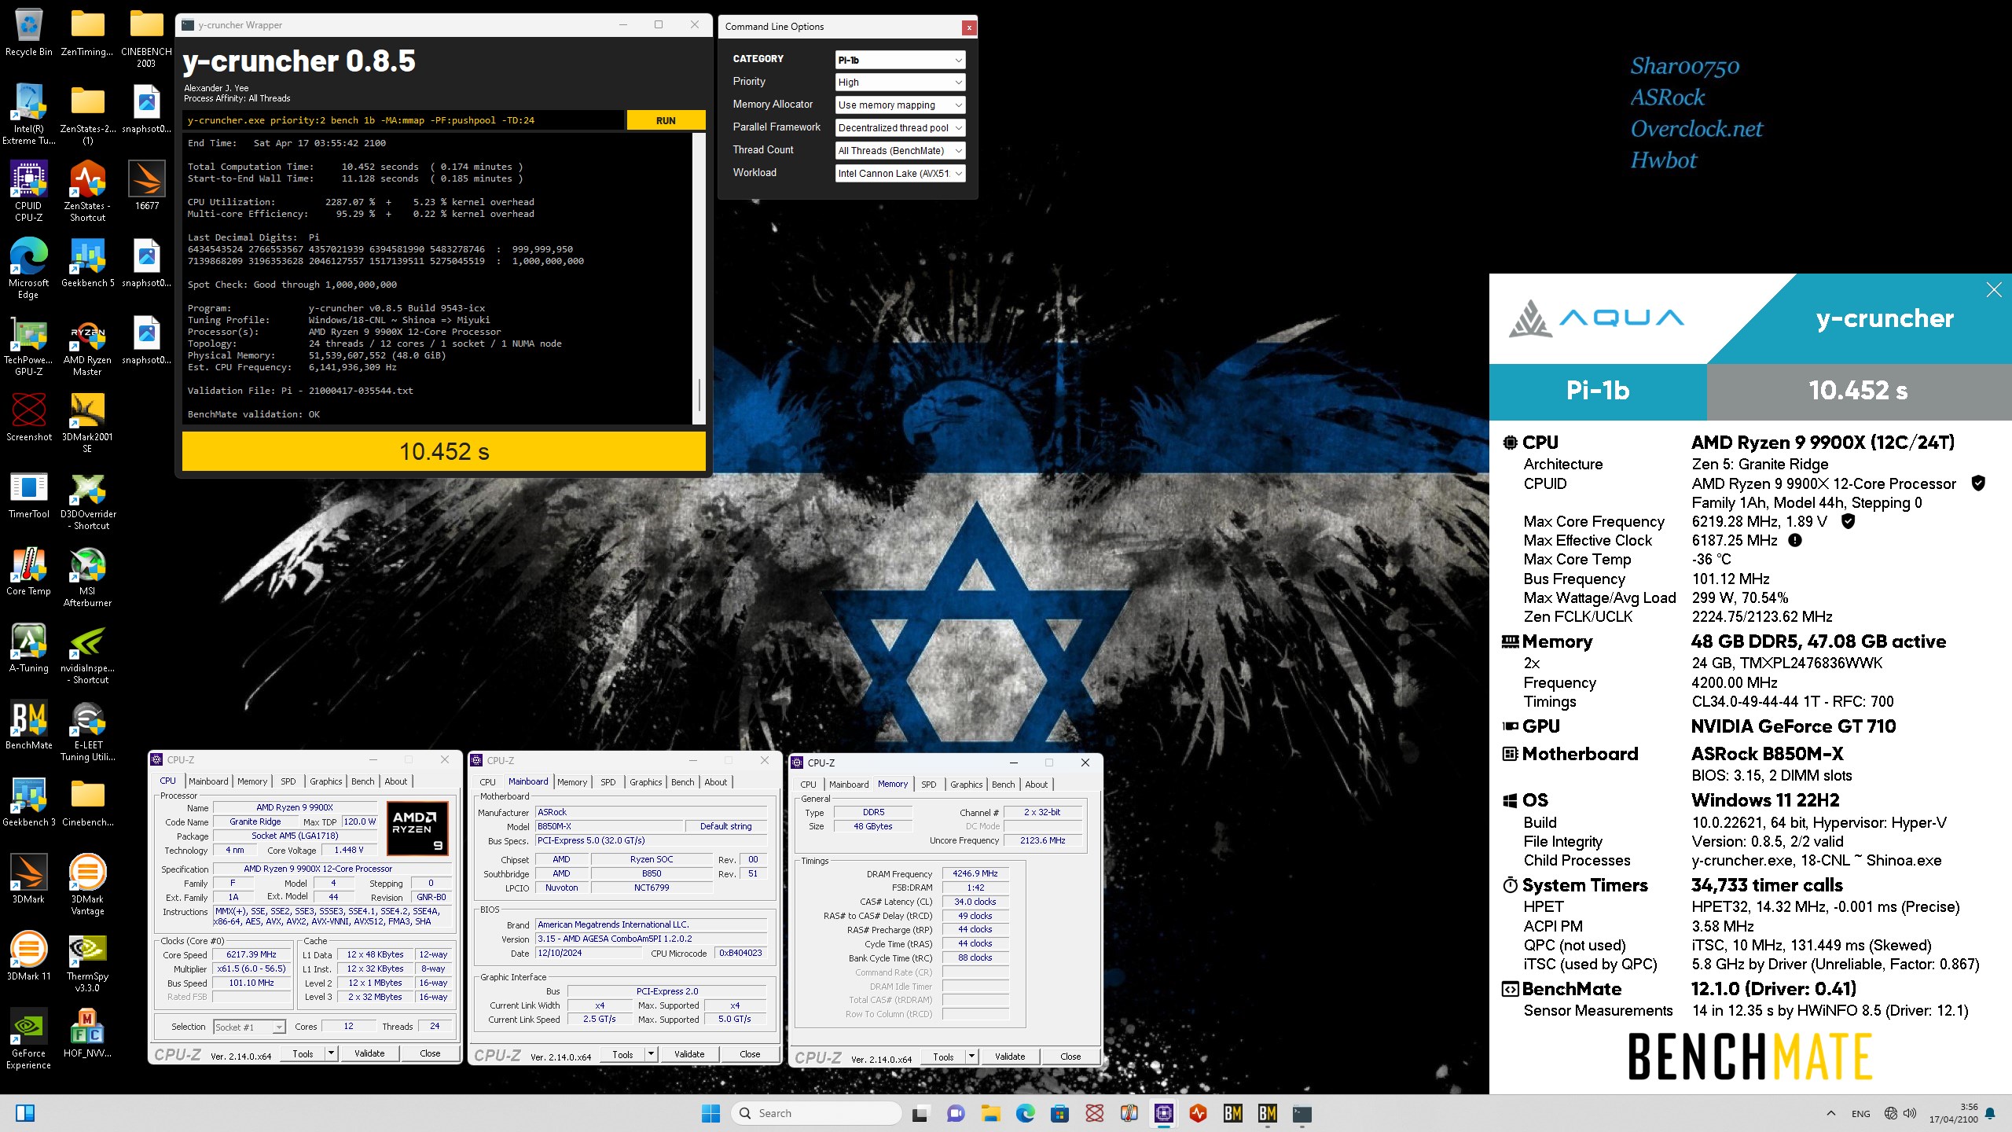The width and height of the screenshot is (2012, 1132).
Task: Open the nvidiaInspector Shortcut desktop icon
Action: (87, 654)
